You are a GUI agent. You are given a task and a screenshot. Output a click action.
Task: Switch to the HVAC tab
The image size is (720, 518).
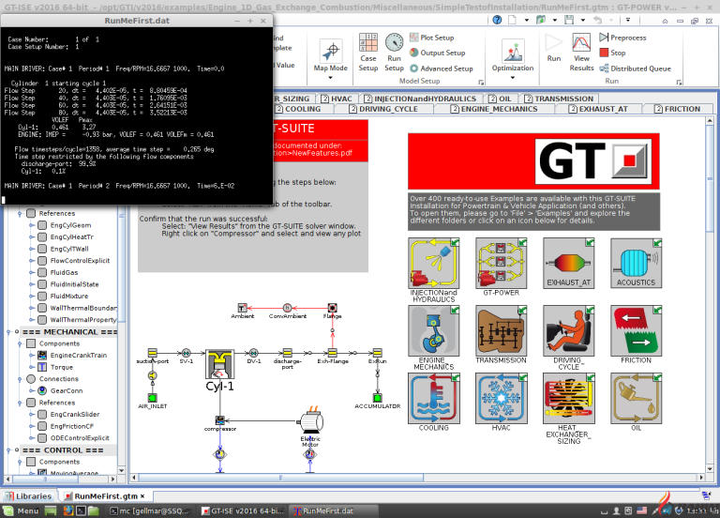[337, 99]
